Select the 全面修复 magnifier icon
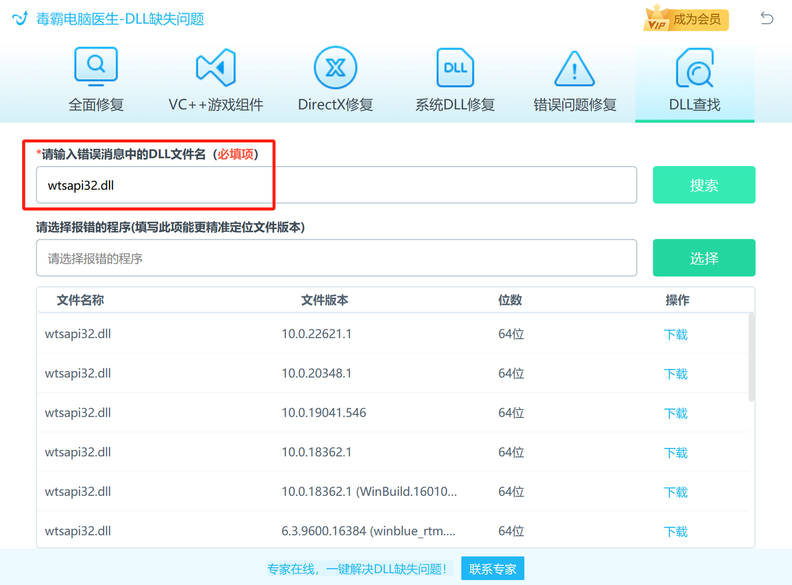The image size is (792, 585). click(96, 67)
